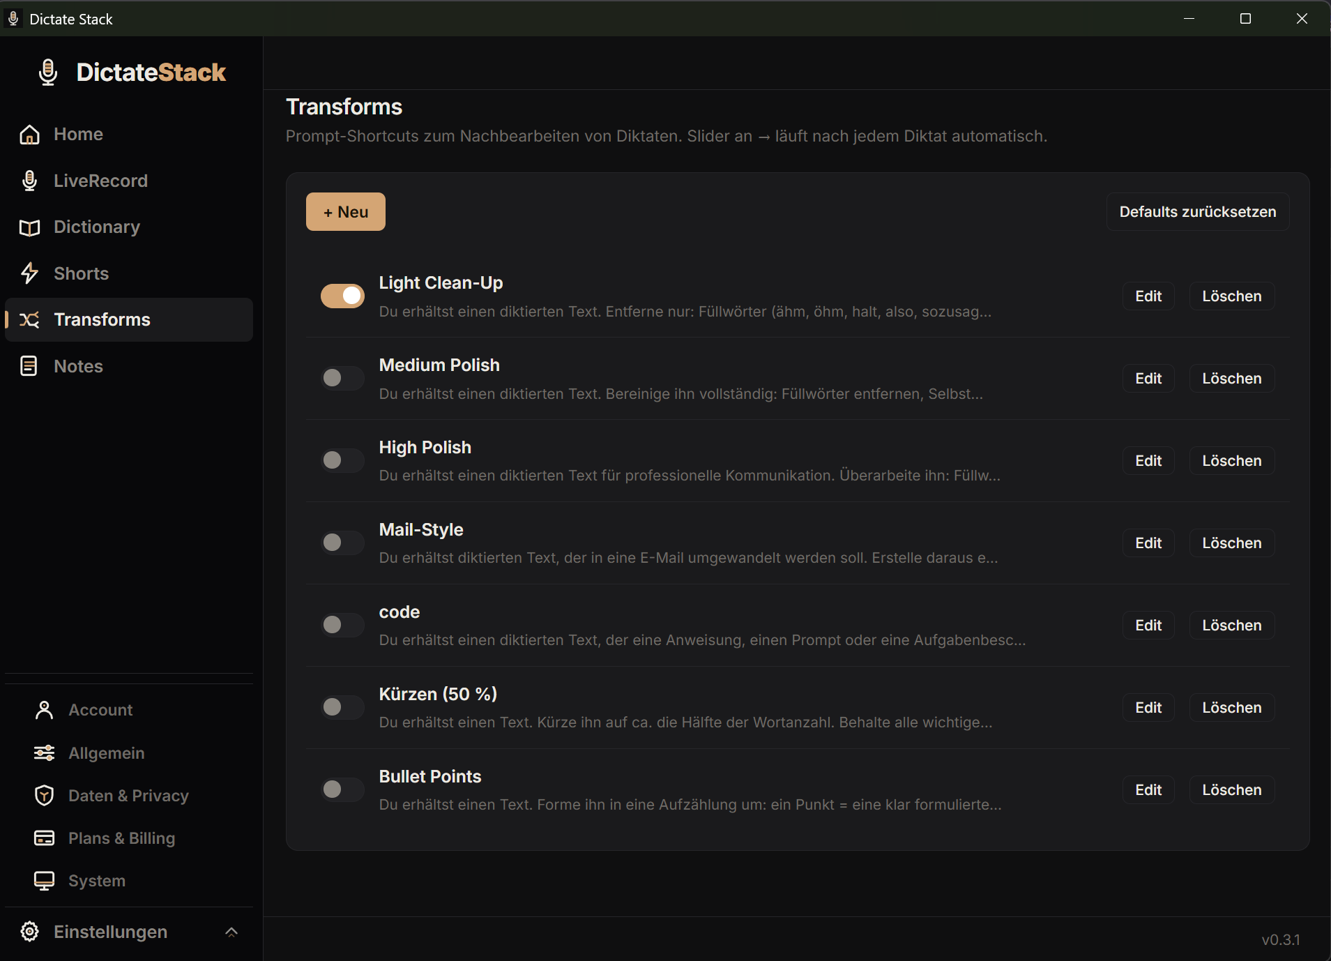Click the Account person icon
1331x961 pixels.
pyautogui.click(x=44, y=710)
